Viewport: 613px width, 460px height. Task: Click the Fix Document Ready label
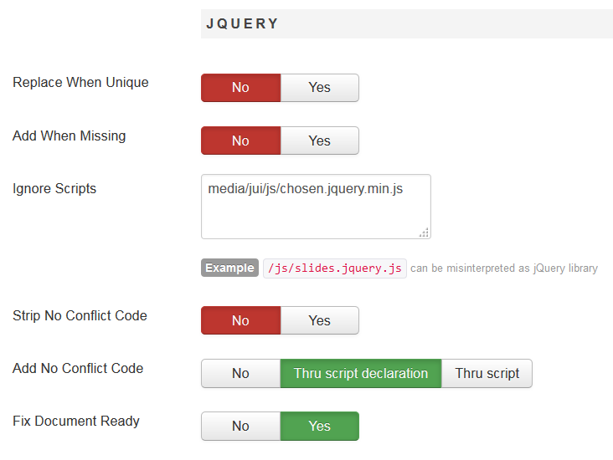pyautogui.click(x=76, y=422)
